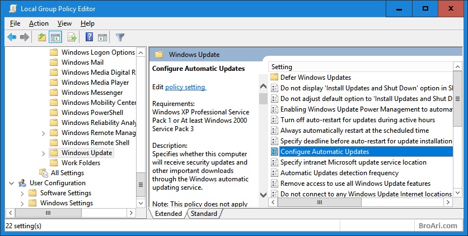
Task: Click the Defer Windows Updates folder icon
Action: pos(274,78)
